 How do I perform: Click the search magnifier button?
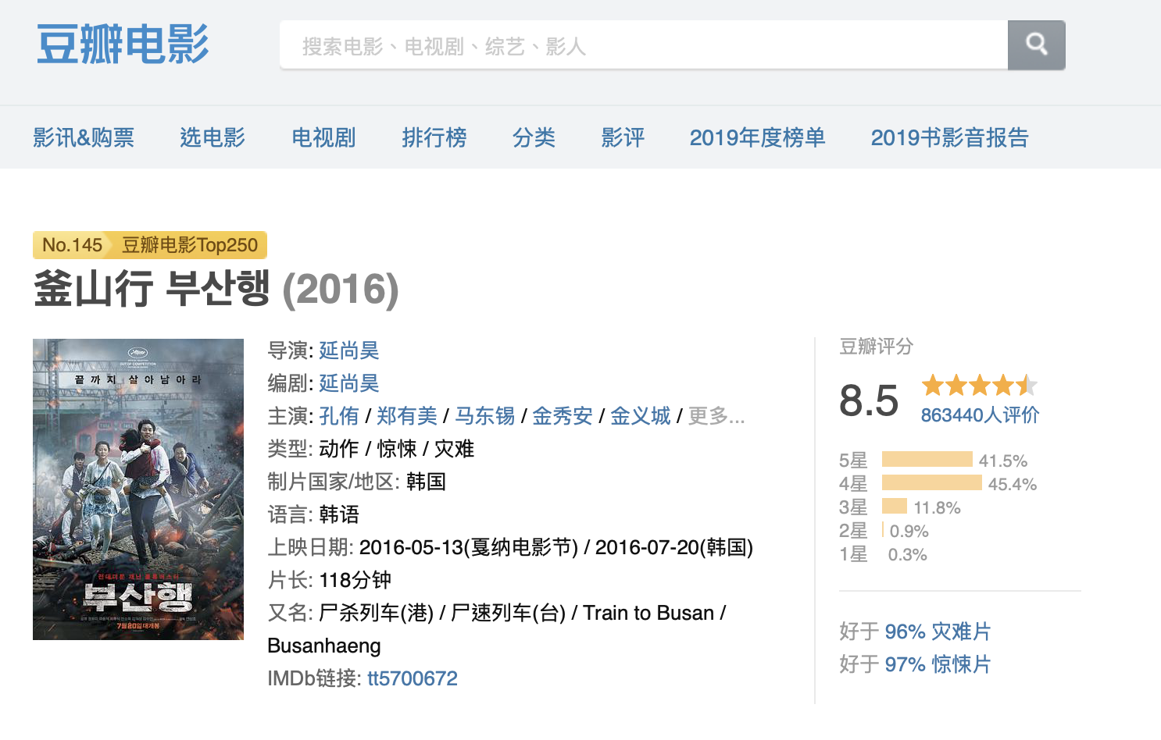(1036, 45)
